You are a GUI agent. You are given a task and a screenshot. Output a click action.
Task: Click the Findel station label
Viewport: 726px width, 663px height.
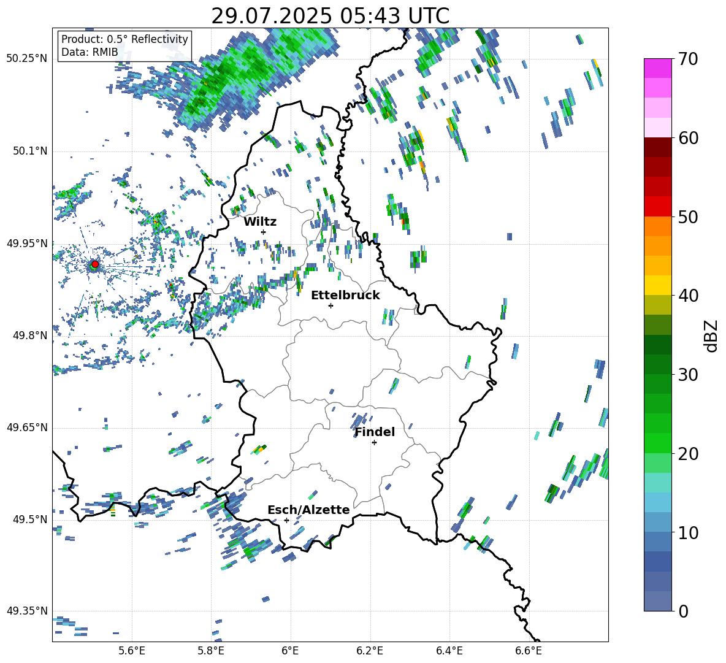click(x=375, y=432)
